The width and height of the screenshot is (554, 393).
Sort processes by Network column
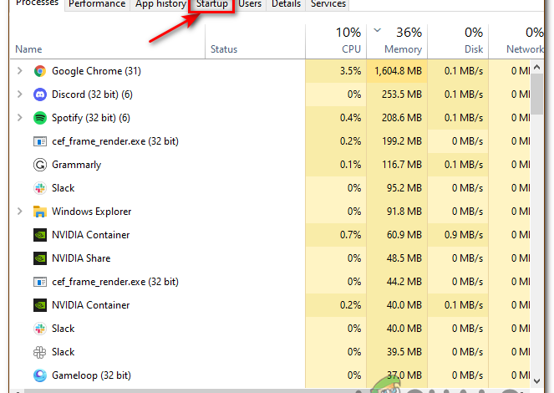(x=516, y=42)
